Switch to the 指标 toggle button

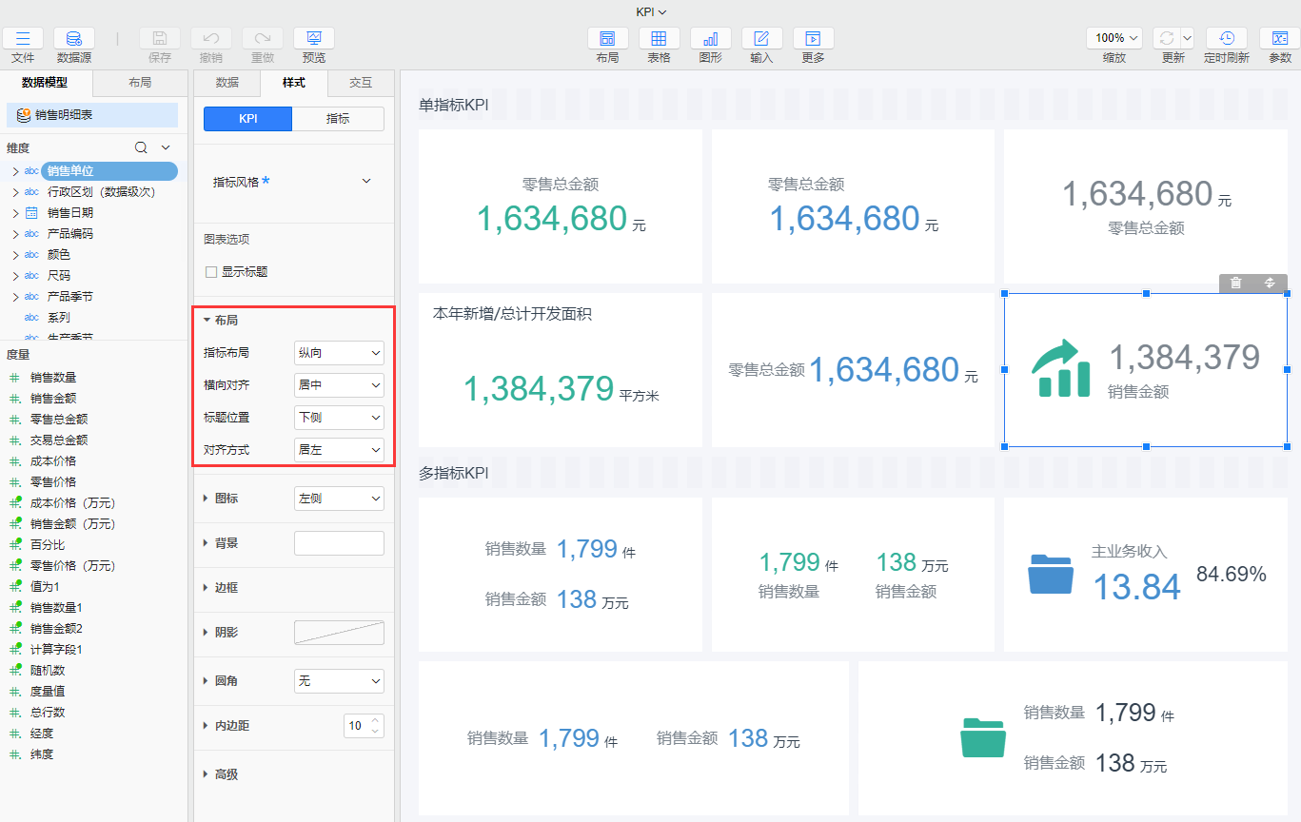[x=338, y=118]
